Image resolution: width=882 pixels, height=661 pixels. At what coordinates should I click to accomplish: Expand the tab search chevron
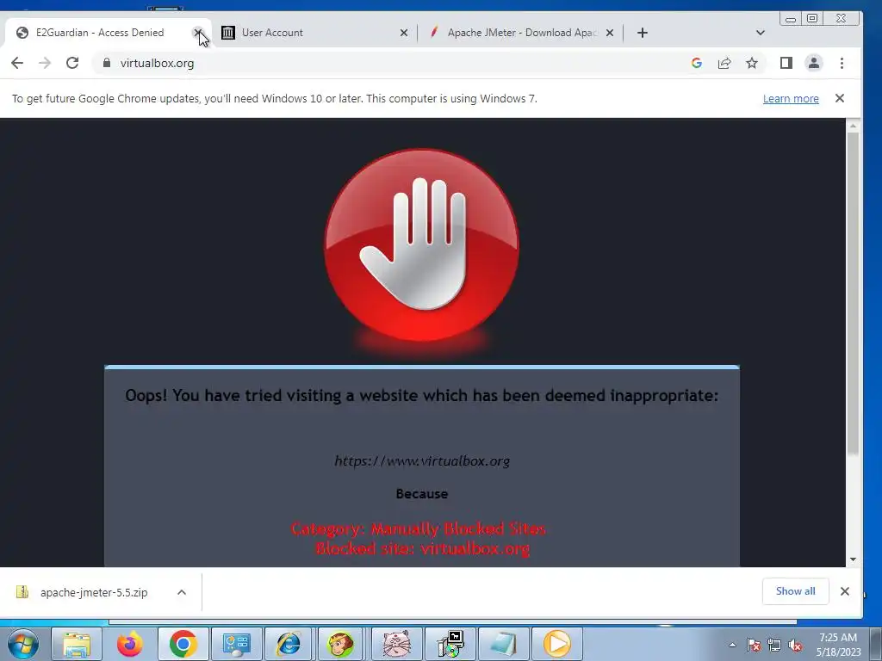(x=761, y=33)
